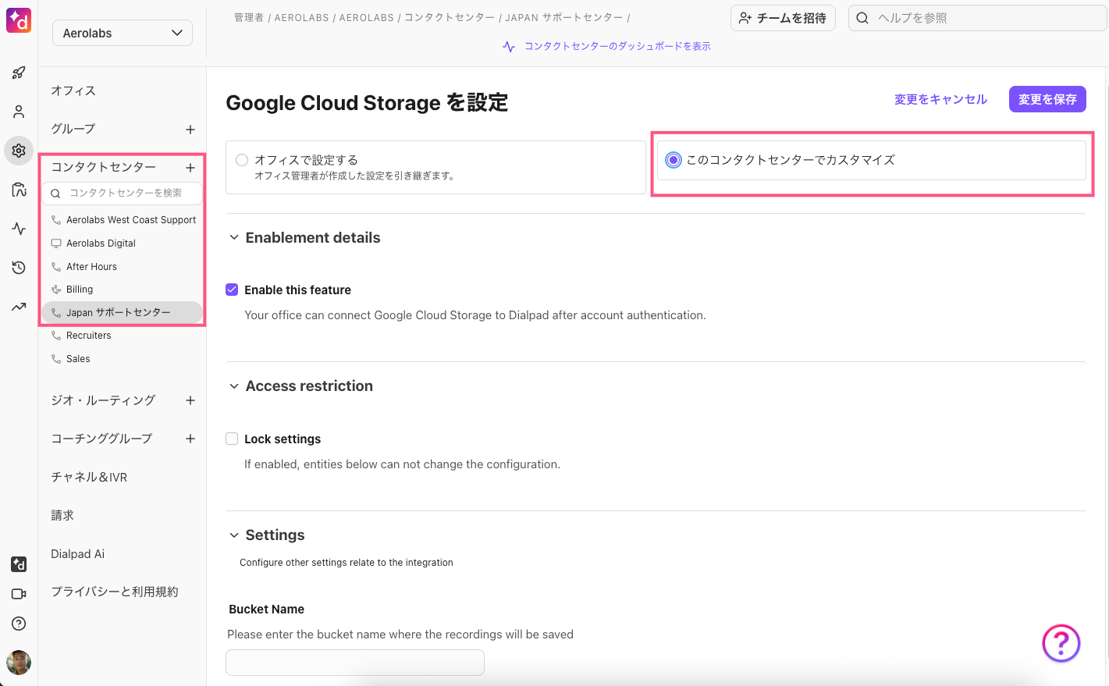Image resolution: width=1109 pixels, height=686 pixels.
Task: Open the 'オフィス' menu item
Action: [x=73, y=91]
